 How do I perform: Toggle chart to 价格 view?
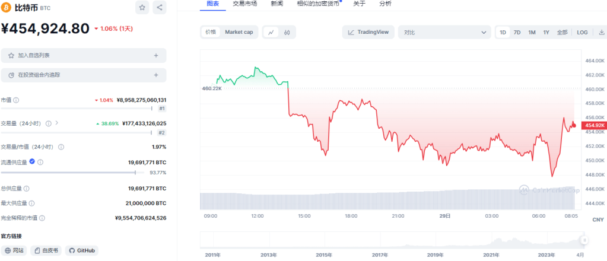(211, 32)
